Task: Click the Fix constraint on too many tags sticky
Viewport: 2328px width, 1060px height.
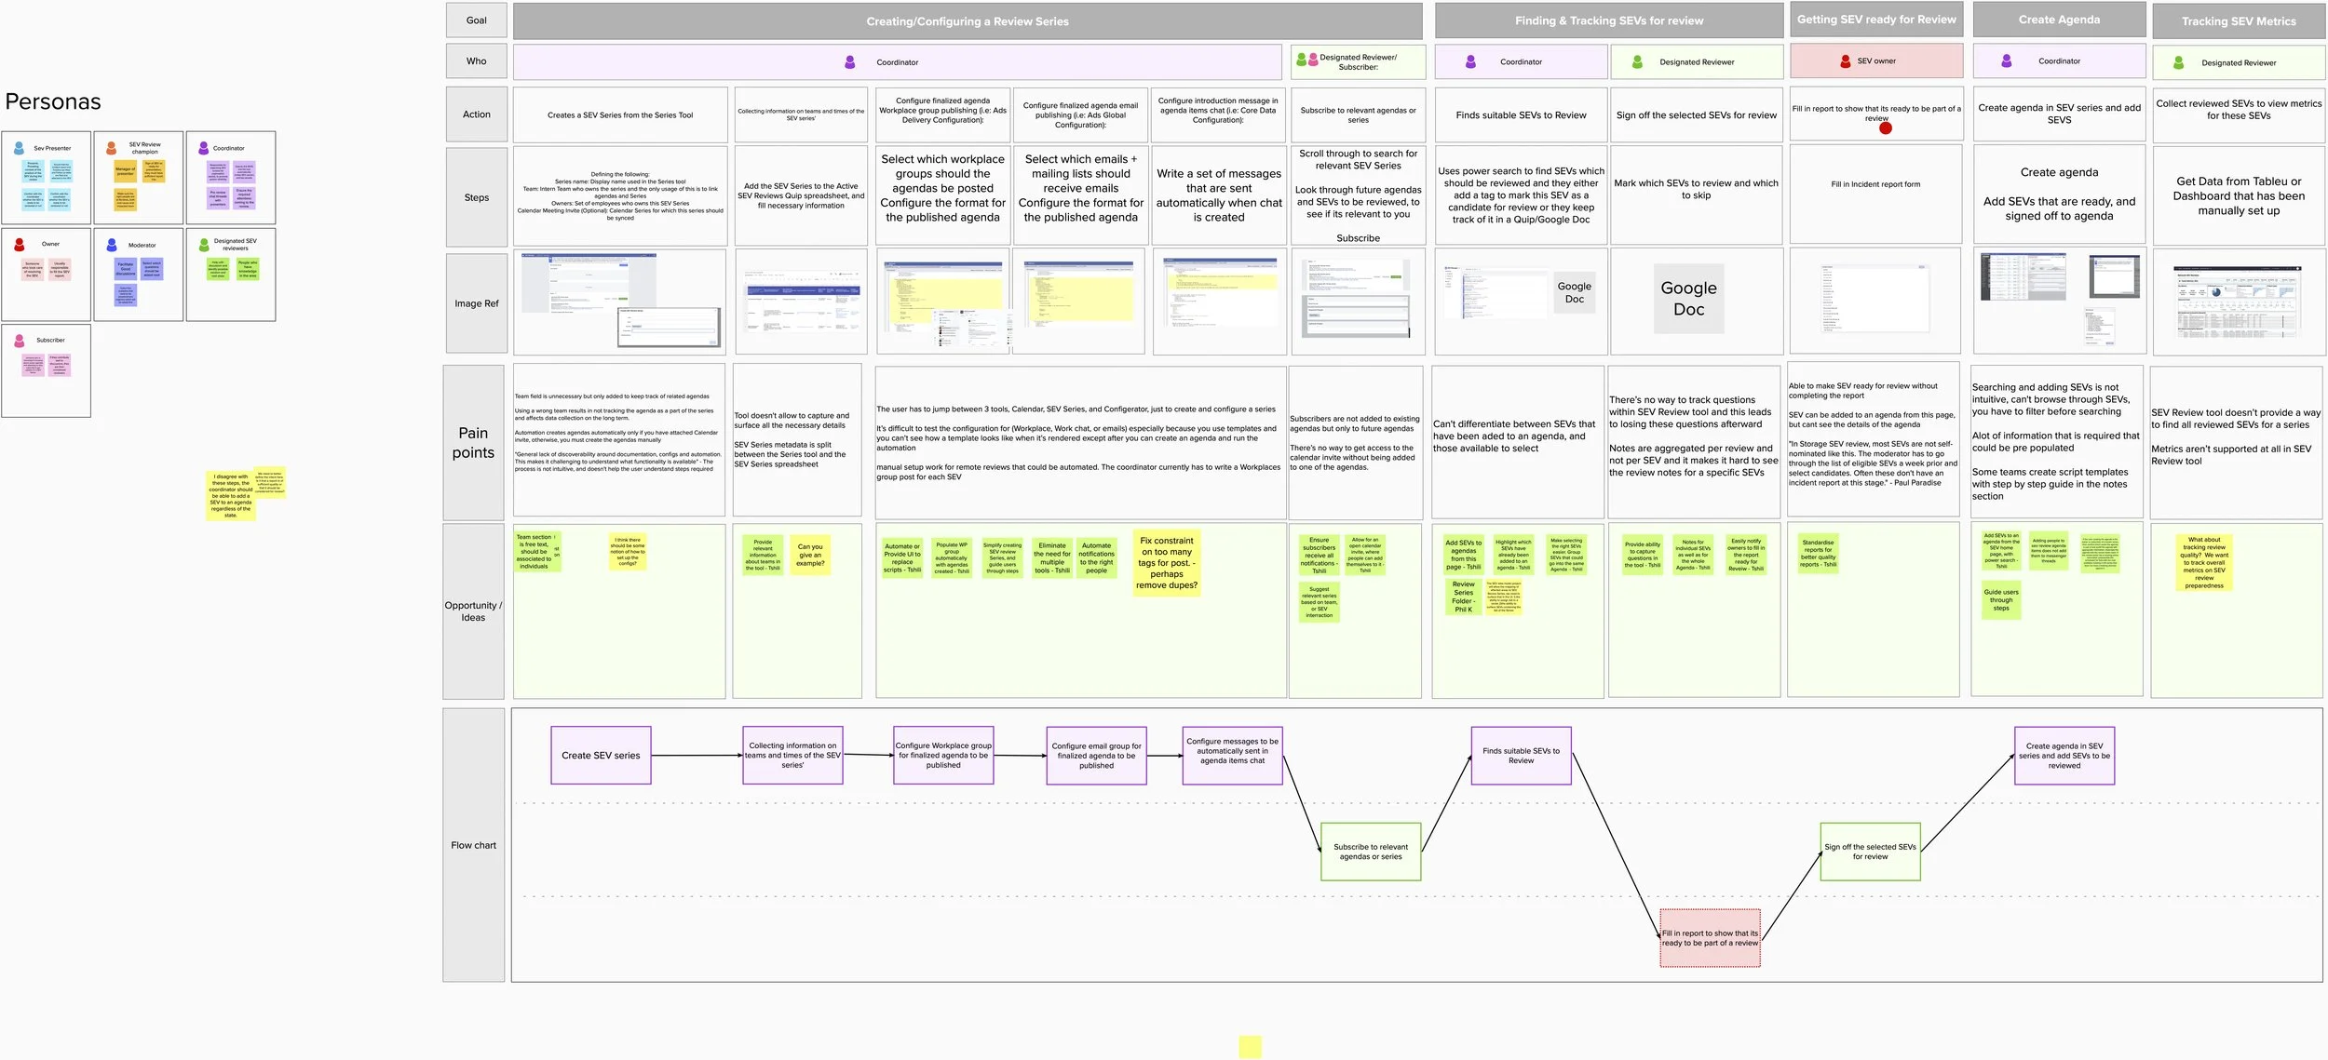Action: tap(1166, 563)
